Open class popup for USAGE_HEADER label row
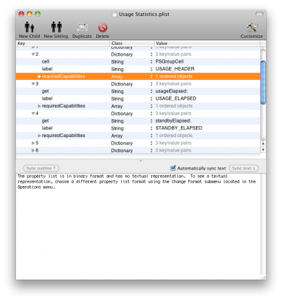This screenshot has height=301, width=282. tap(151, 69)
